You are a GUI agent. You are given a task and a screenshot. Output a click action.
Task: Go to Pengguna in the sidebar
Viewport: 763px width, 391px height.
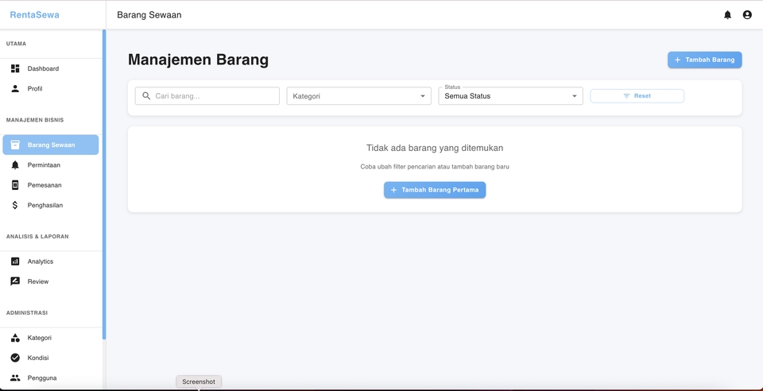[x=41, y=378]
